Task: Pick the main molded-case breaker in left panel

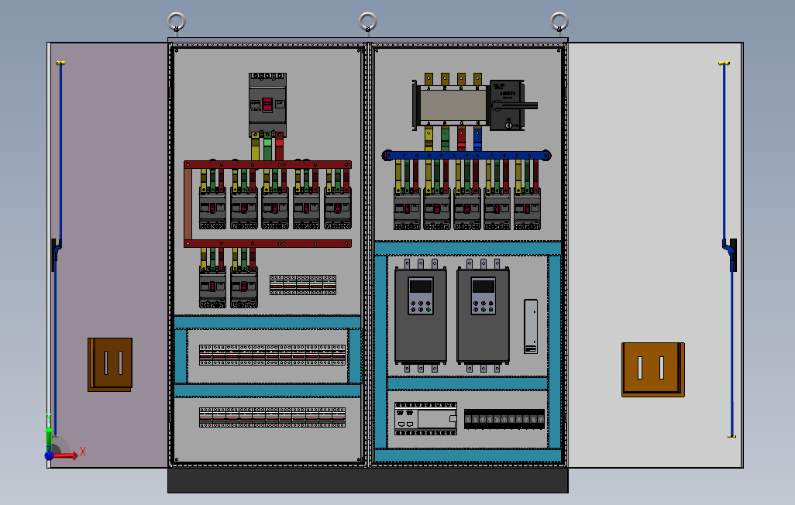Action: (267, 105)
